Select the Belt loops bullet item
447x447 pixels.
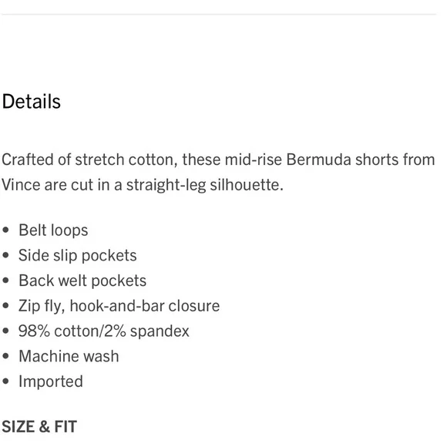coord(53,230)
